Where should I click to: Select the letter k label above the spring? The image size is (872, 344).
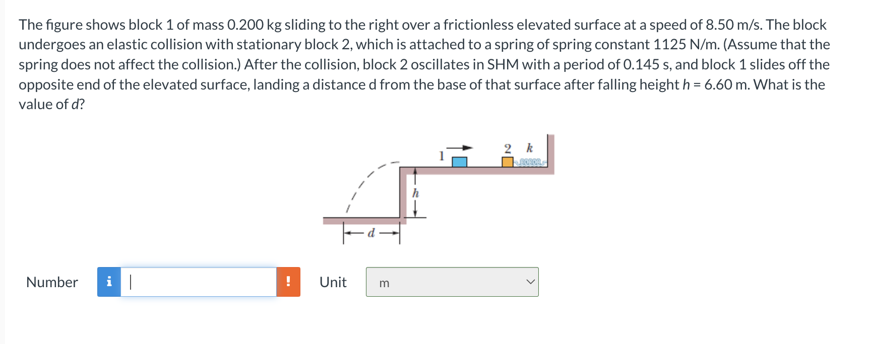[x=529, y=148]
